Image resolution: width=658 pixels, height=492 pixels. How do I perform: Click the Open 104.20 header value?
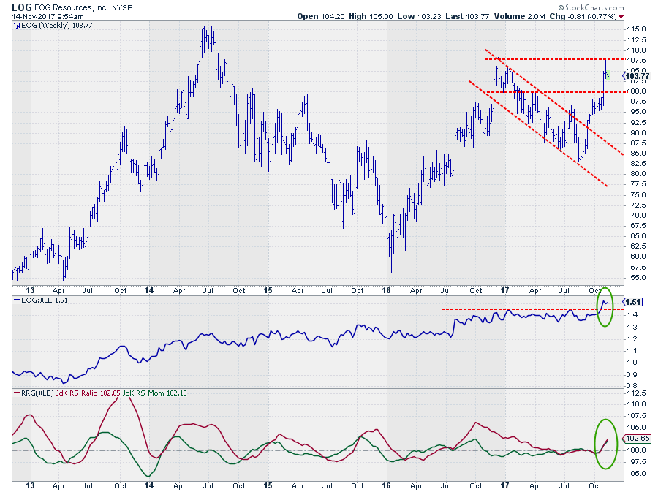[322, 15]
